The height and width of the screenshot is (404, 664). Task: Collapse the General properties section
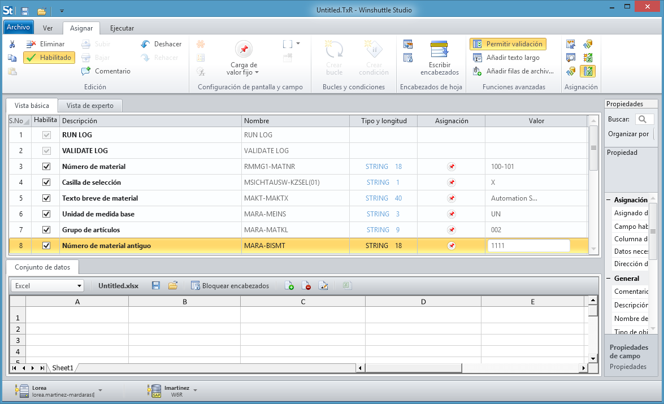coord(609,279)
